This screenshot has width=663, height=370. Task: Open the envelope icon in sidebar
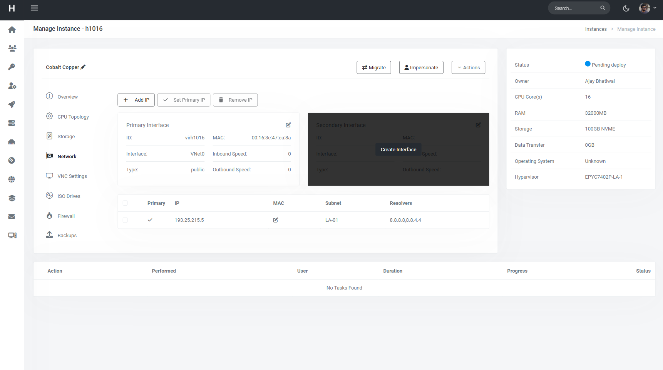coord(12,217)
